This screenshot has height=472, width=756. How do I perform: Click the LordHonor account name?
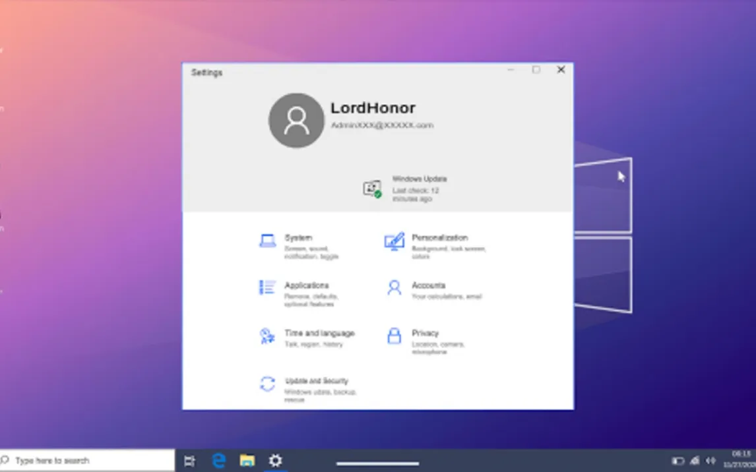pyautogui.click(x=373, y=108)
